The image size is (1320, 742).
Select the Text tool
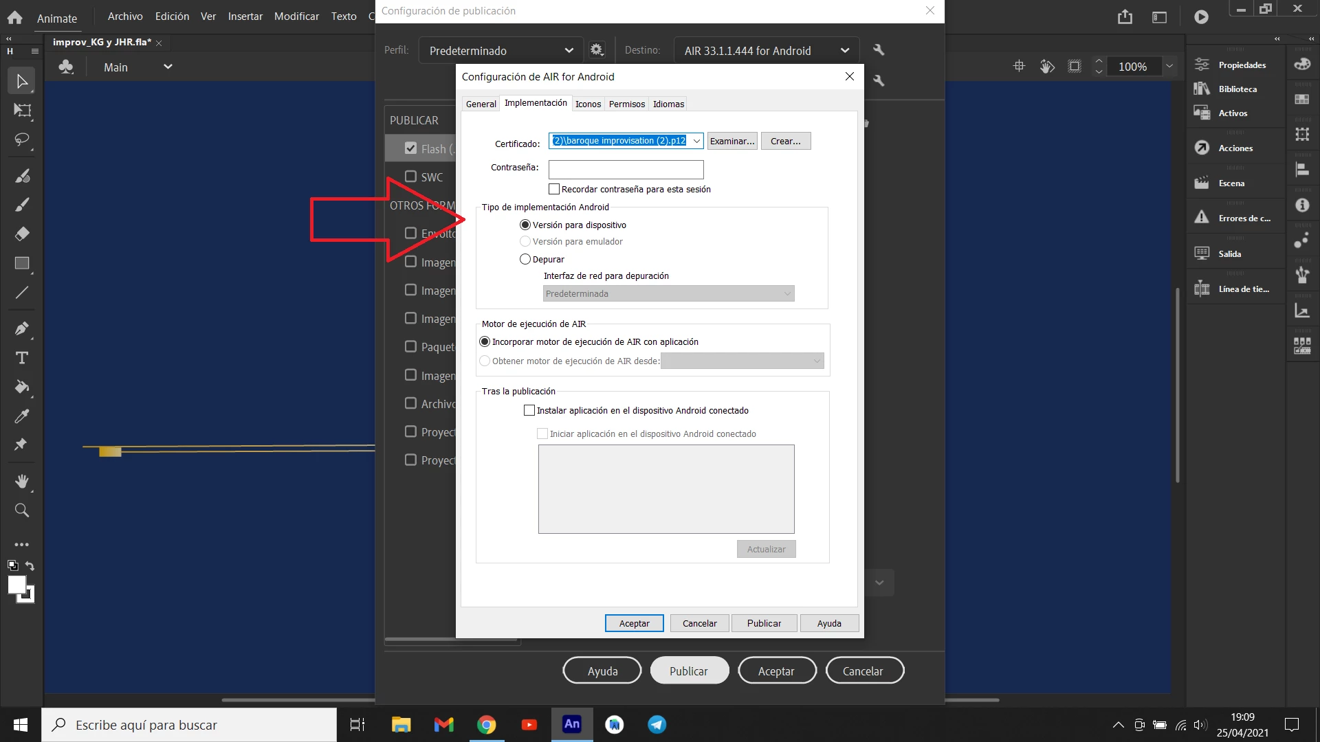point(21,358)
